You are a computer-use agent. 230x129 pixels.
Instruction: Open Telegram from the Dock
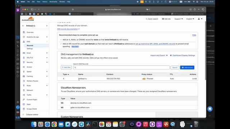[x=81, y=124]
